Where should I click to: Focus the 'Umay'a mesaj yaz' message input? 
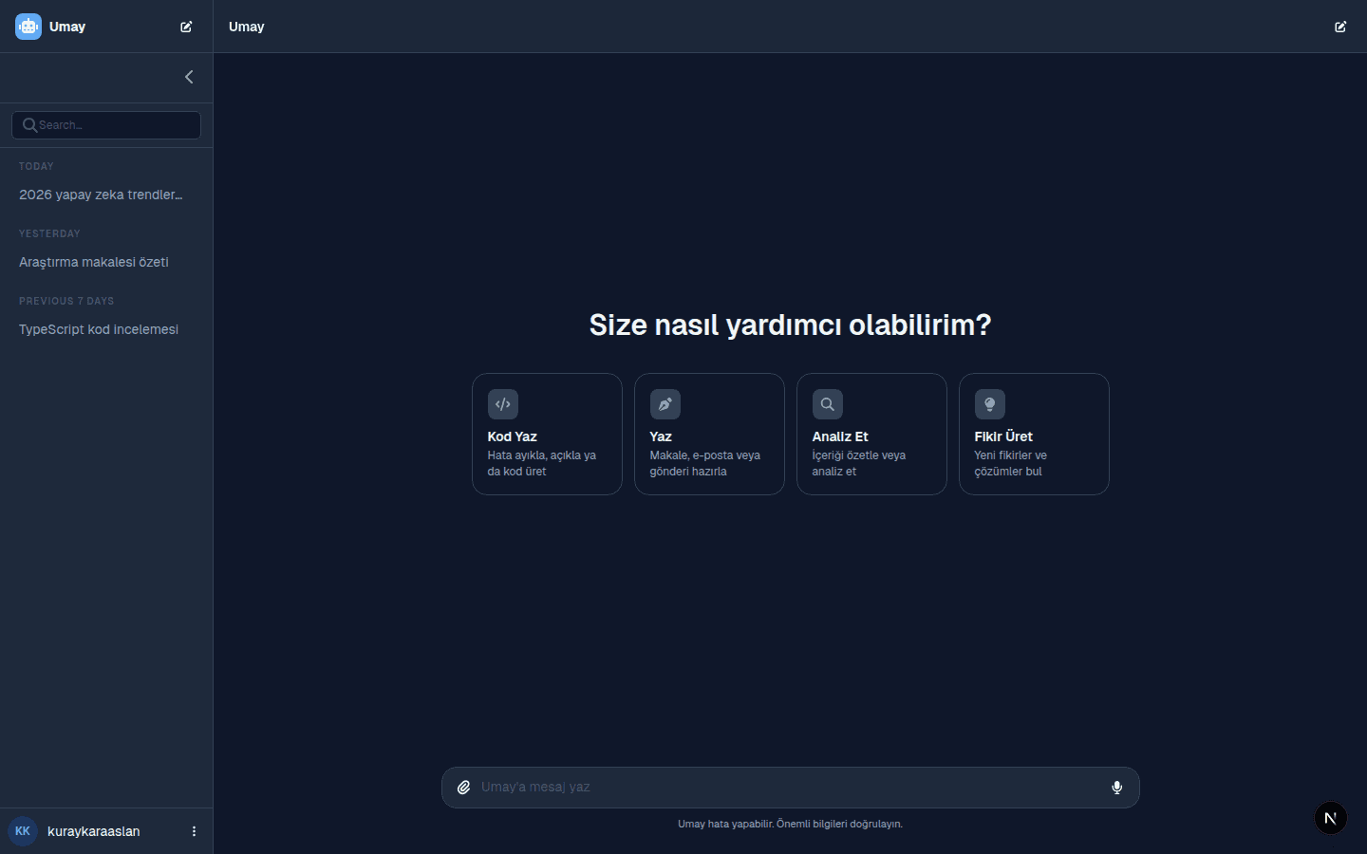790,788
